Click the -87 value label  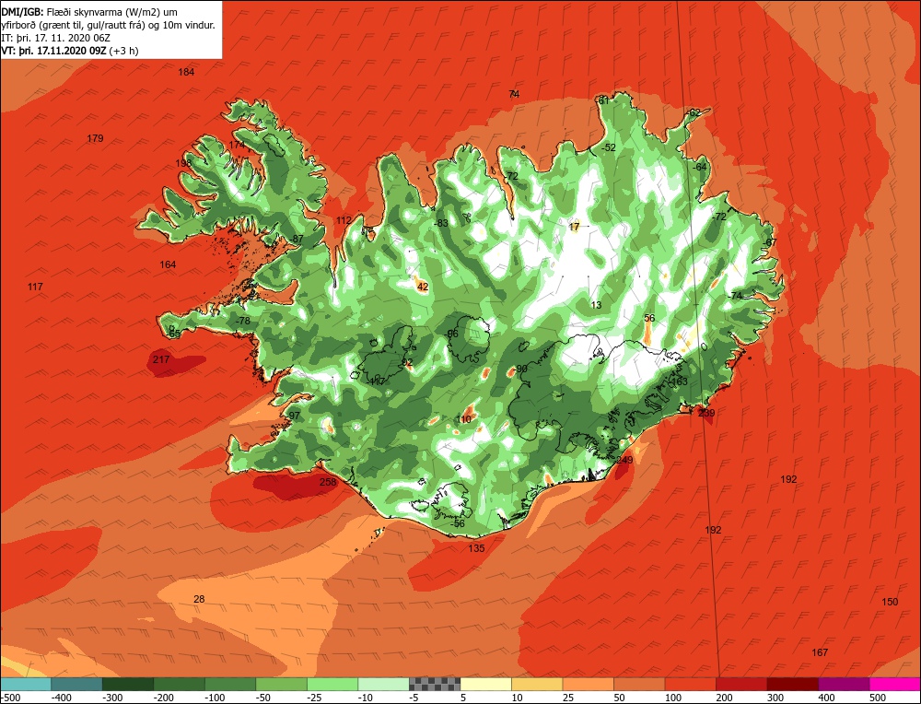[297, 239]
